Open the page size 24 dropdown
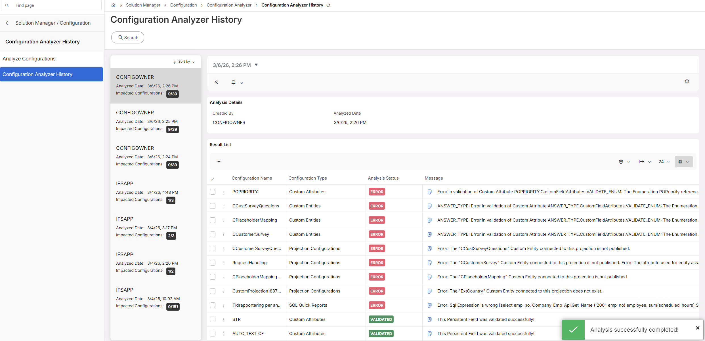 (x=664, y=162)
